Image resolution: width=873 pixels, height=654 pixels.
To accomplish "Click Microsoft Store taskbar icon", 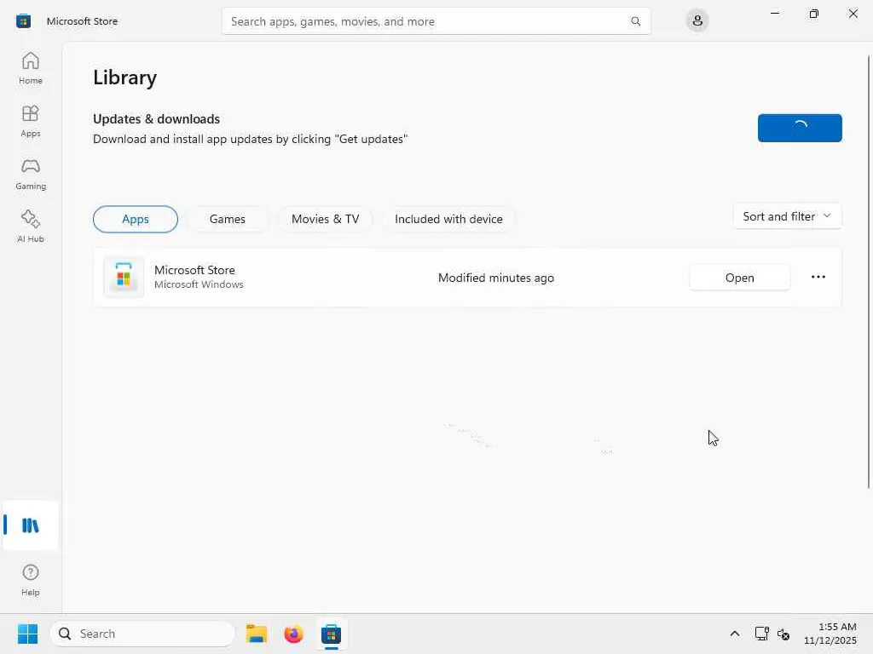I will click(331, 634).
